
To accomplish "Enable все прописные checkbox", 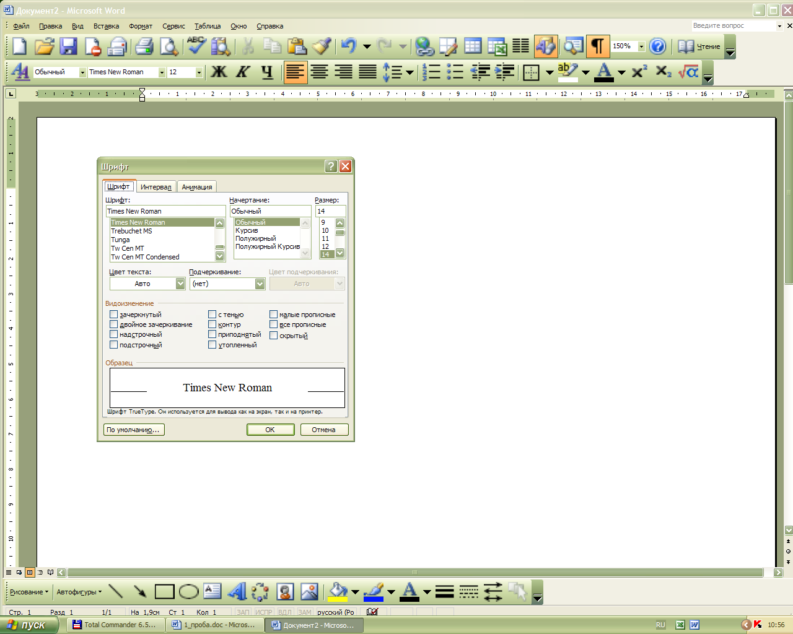I will (273, 324).
